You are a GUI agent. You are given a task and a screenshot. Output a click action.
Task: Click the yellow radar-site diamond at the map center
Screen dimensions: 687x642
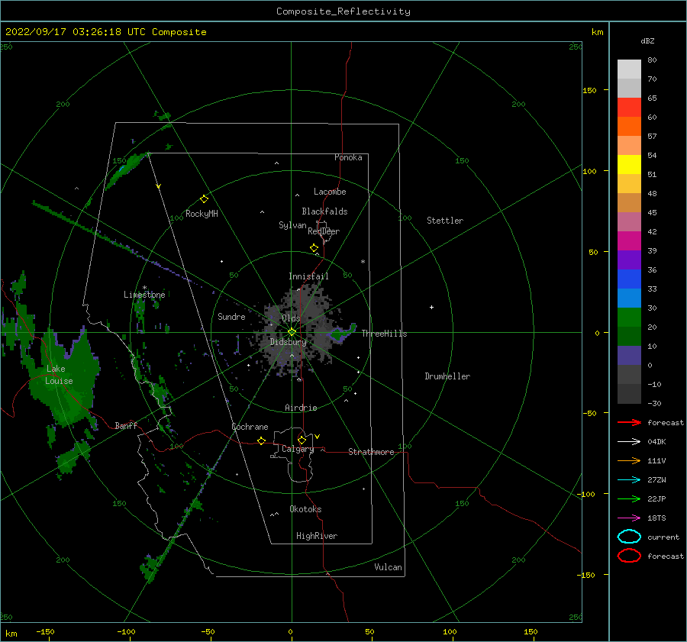(x=292, y=332)
